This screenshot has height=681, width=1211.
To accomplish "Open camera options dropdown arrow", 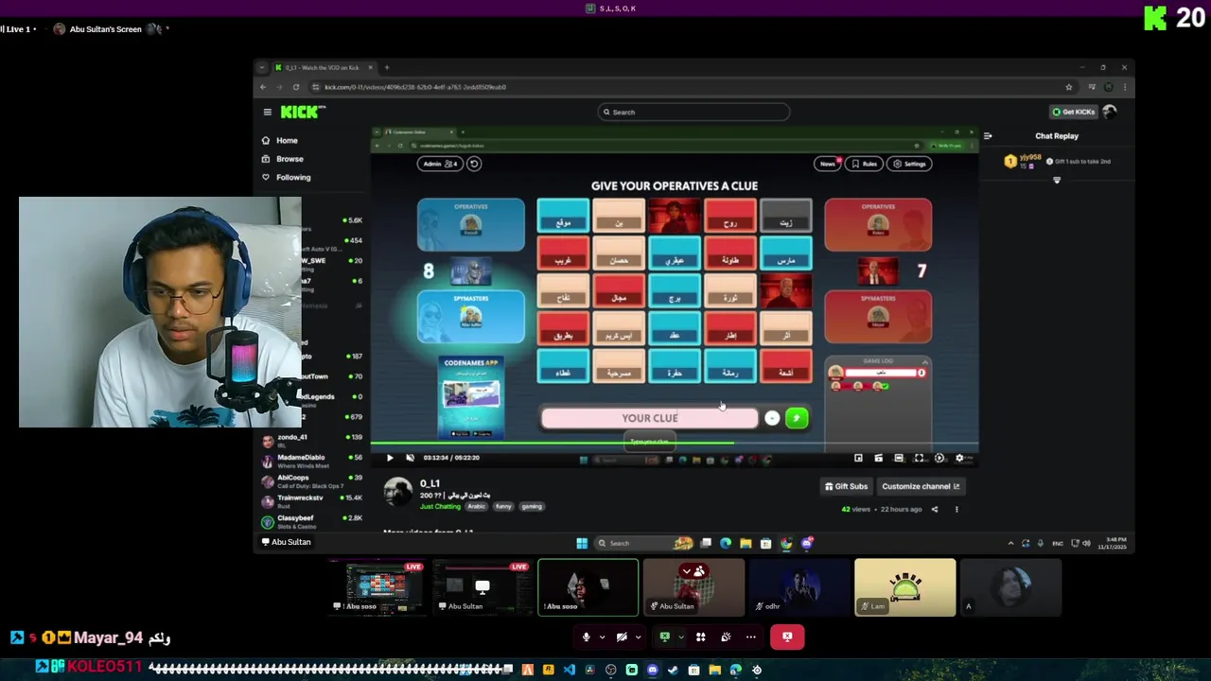I will coord(638,637).
